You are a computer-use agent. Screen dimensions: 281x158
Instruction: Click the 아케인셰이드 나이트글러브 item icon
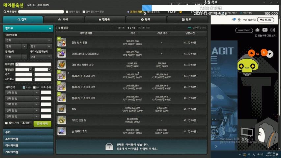coord(62,53)
